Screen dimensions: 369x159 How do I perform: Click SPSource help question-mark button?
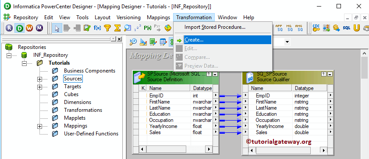209,74
